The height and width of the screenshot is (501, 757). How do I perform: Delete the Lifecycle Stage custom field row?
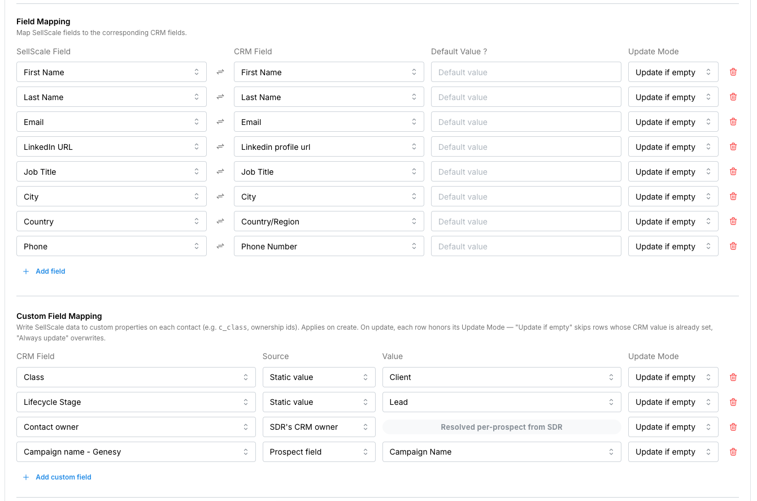tap(733, 402)
